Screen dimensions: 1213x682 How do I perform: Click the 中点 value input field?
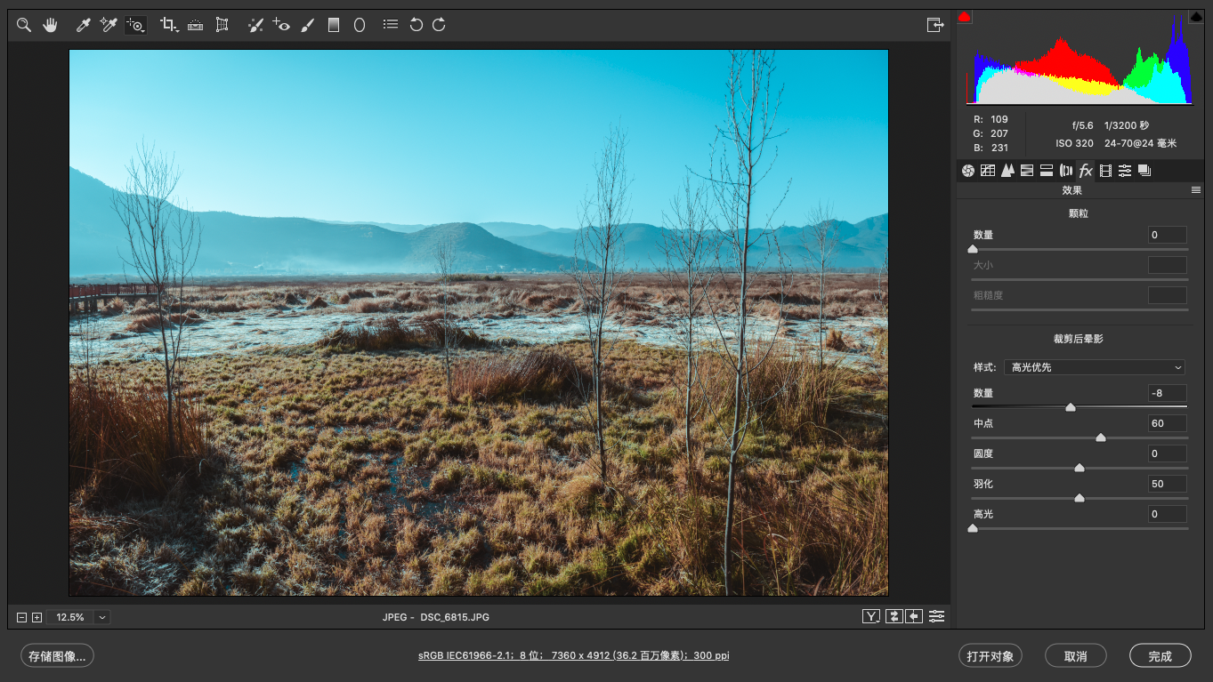point(1167,423)
